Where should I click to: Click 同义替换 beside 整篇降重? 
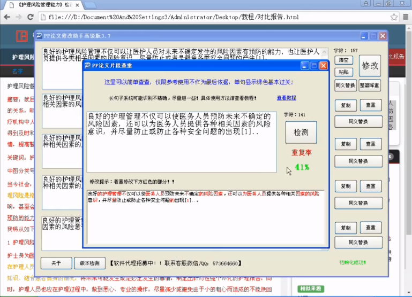pos(346,85)
